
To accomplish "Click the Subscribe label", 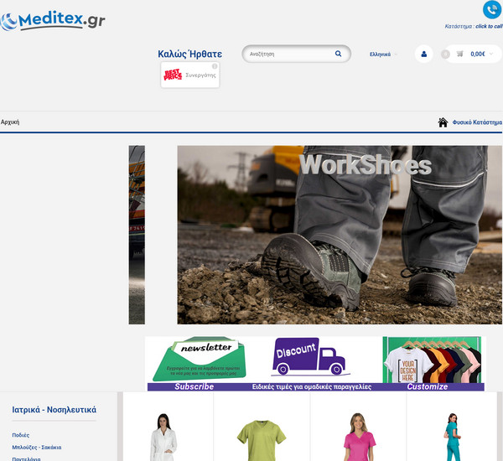I will (x=194, y=386).
